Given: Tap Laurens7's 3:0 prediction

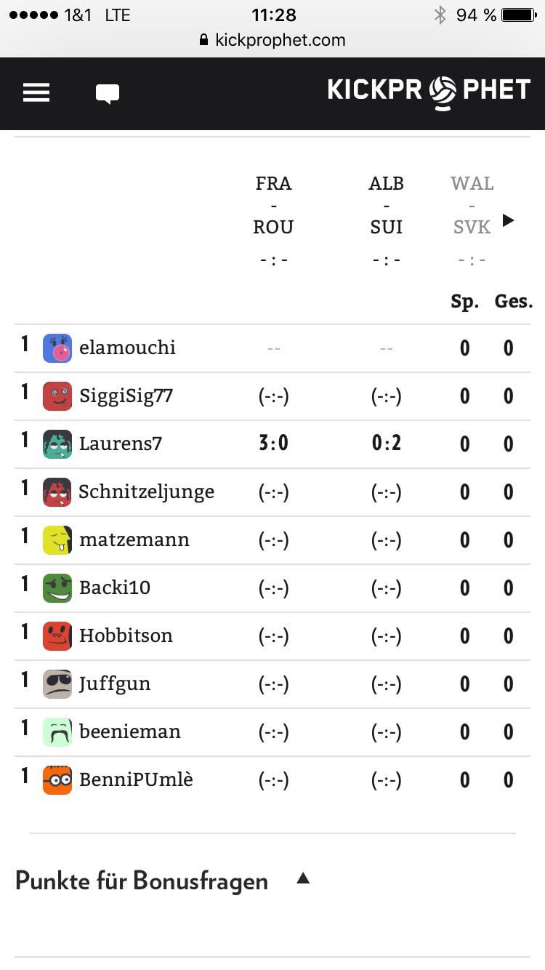Looking at the screenshot, I should pos(273,444).
